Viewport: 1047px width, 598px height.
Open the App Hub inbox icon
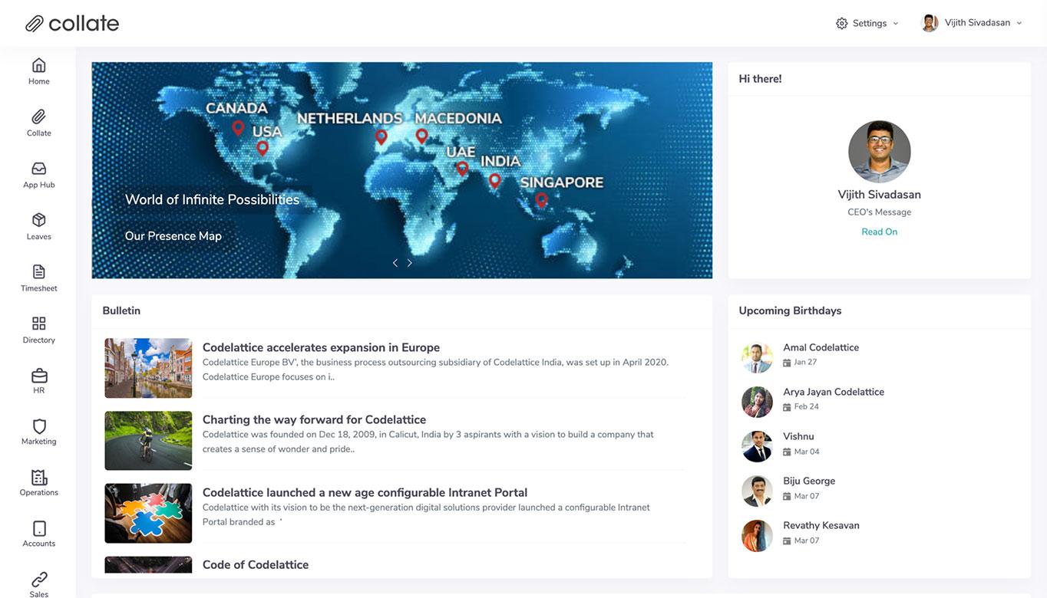(x=39, y=169)
